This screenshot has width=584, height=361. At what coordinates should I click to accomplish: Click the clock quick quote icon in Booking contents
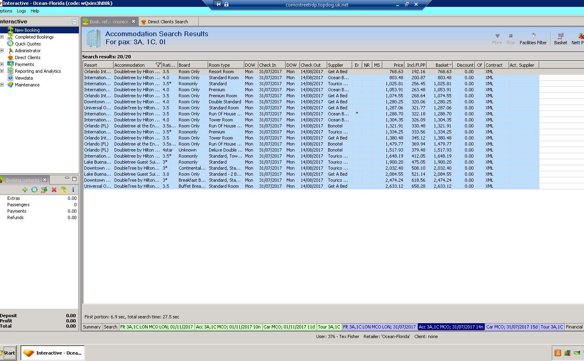[x=35, y=190]
